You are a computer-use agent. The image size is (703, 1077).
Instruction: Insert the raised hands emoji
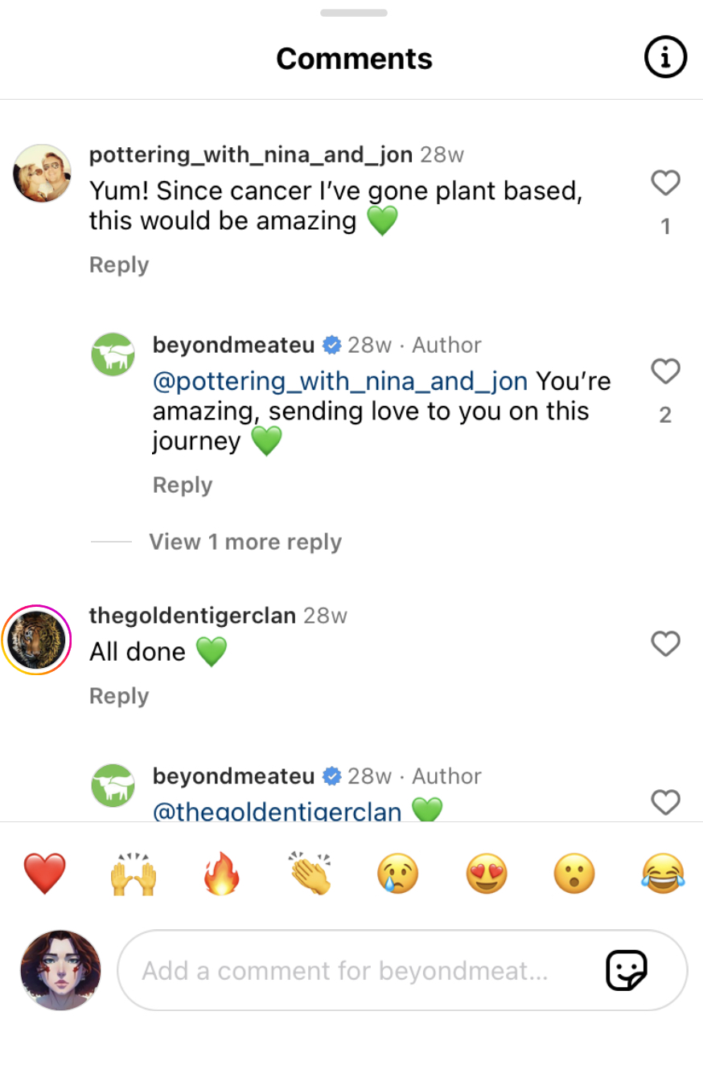point(133,874)
